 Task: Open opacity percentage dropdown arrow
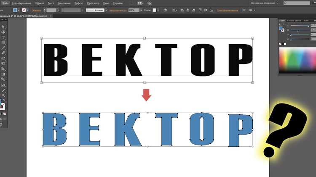click(141, 10)
